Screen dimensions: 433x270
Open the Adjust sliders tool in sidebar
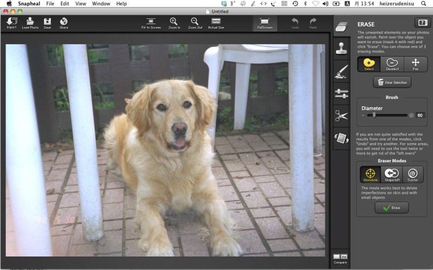[342, 93]
